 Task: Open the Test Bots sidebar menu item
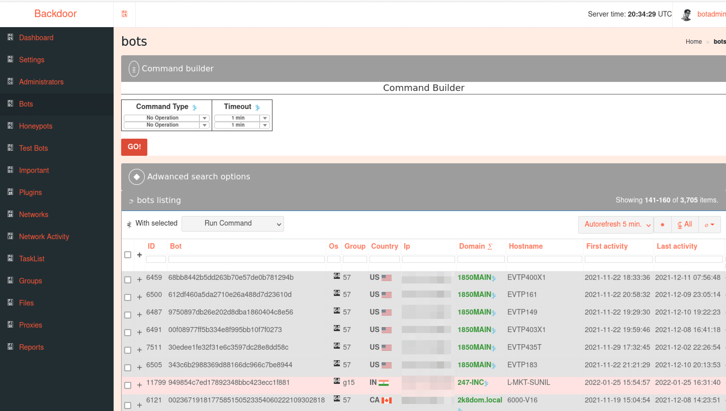57,148
